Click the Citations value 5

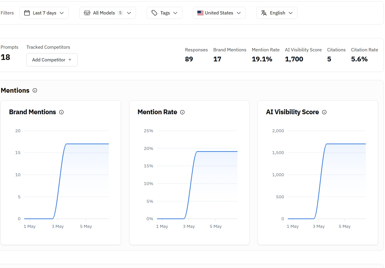(329, 59)
